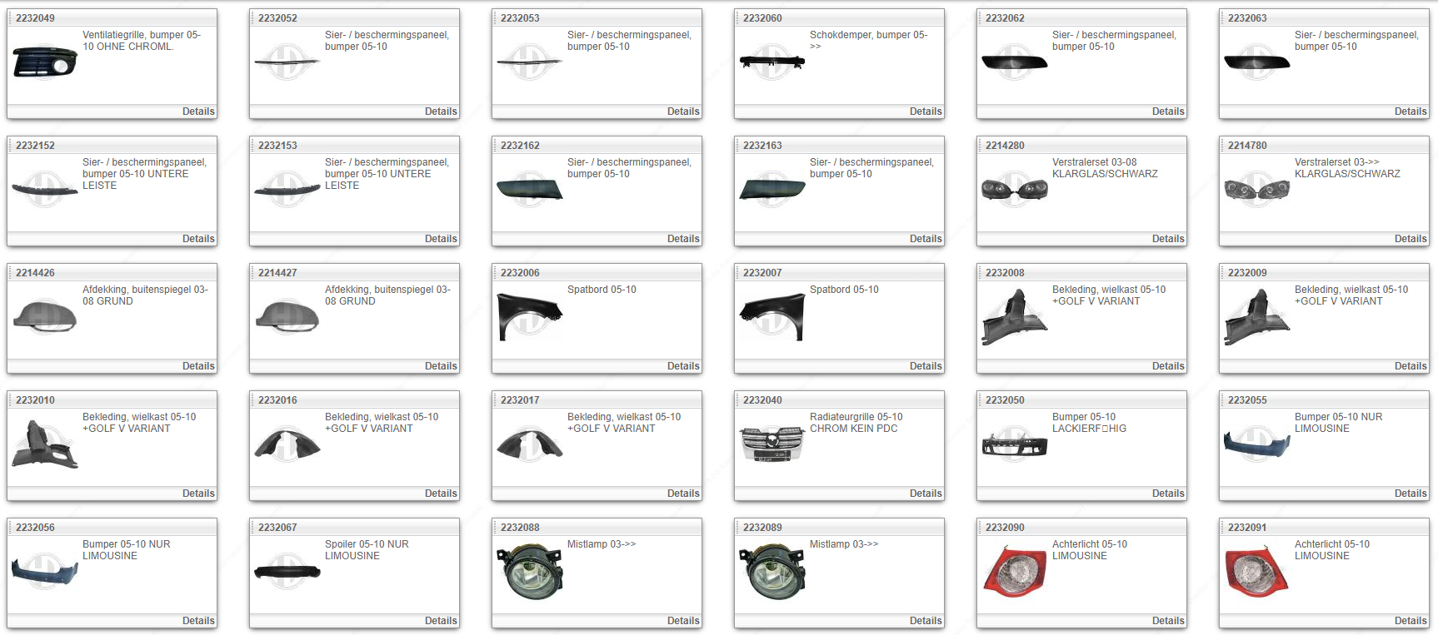
Task: Open the mirror cover image for part 2214426
Action: [45, 317]
